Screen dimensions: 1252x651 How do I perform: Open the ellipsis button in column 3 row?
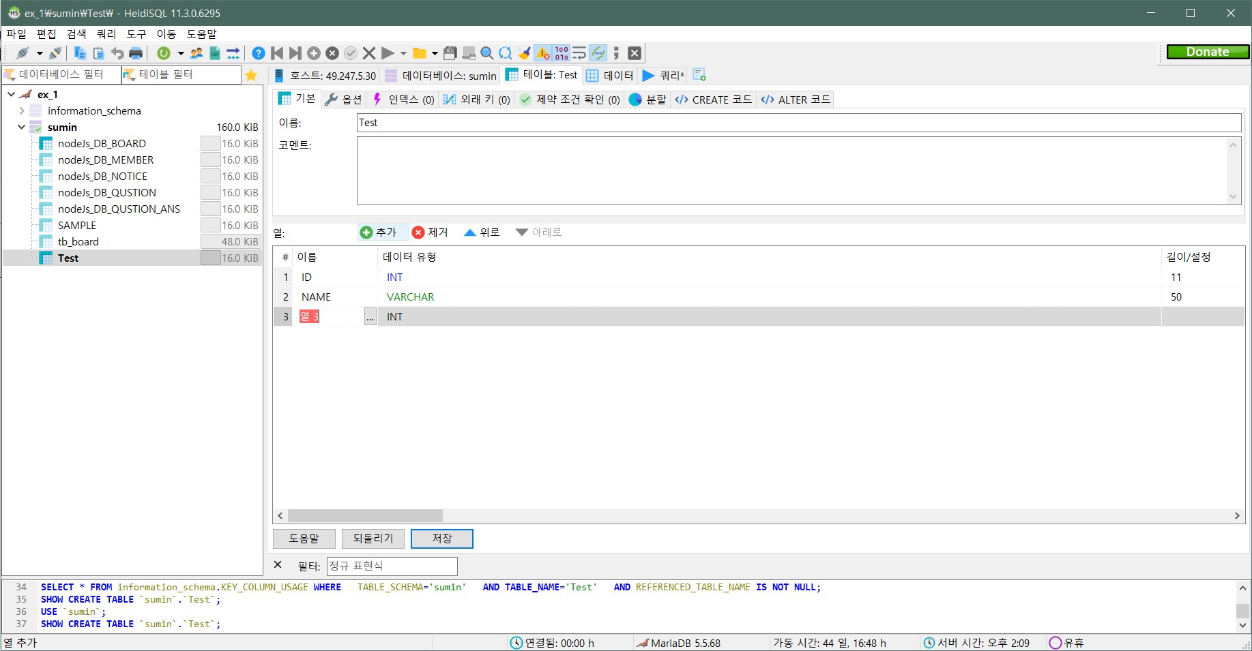point(370,316)
